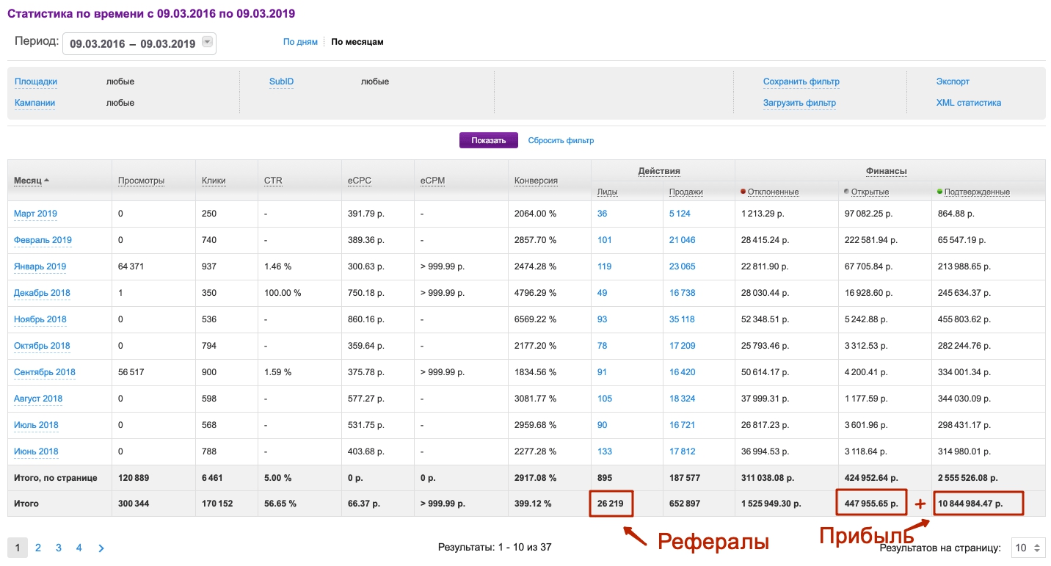The image size is (1051, 566).
Task: Select pagination page 1
Action: [x=18, y=548]
